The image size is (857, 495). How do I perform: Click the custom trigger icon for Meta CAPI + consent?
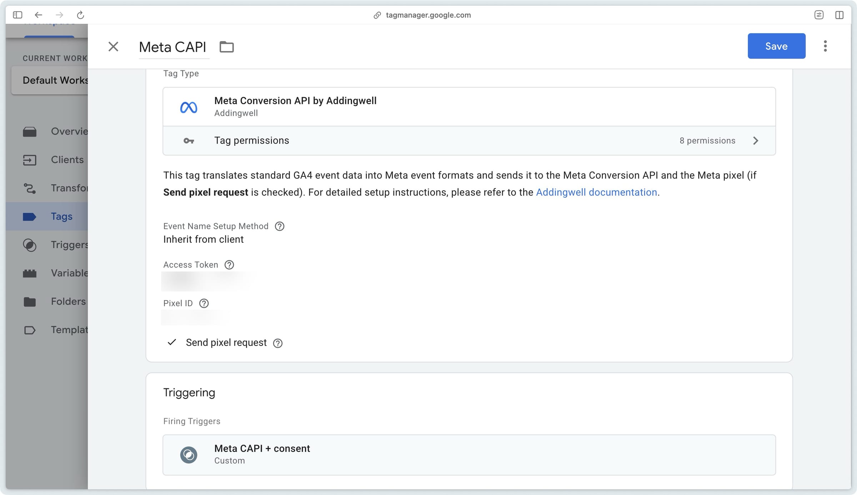click(189, 455)
